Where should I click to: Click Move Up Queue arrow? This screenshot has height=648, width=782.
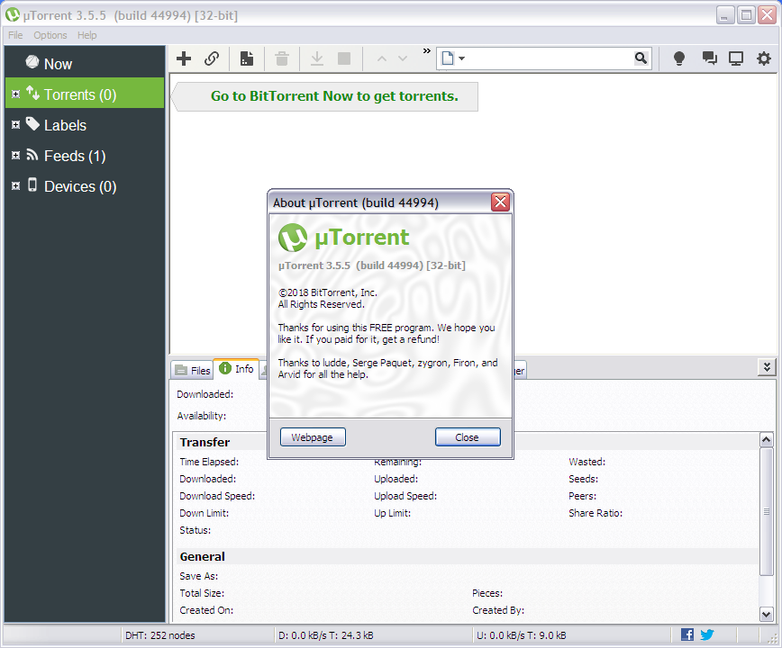(381, 58)
